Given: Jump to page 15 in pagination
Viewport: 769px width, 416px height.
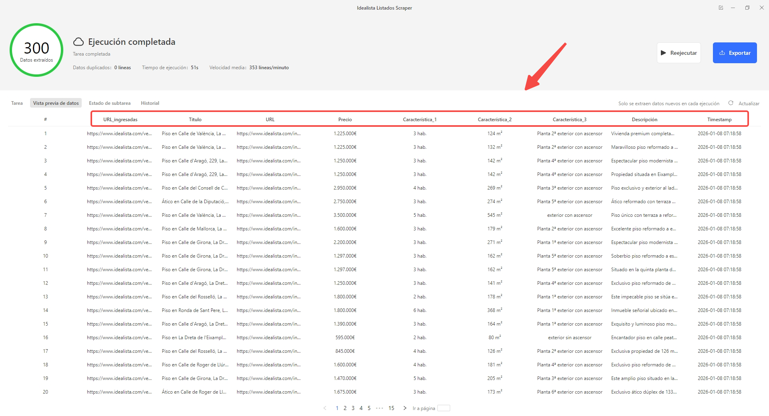Looking at the screenshot, I should (391, 408).
